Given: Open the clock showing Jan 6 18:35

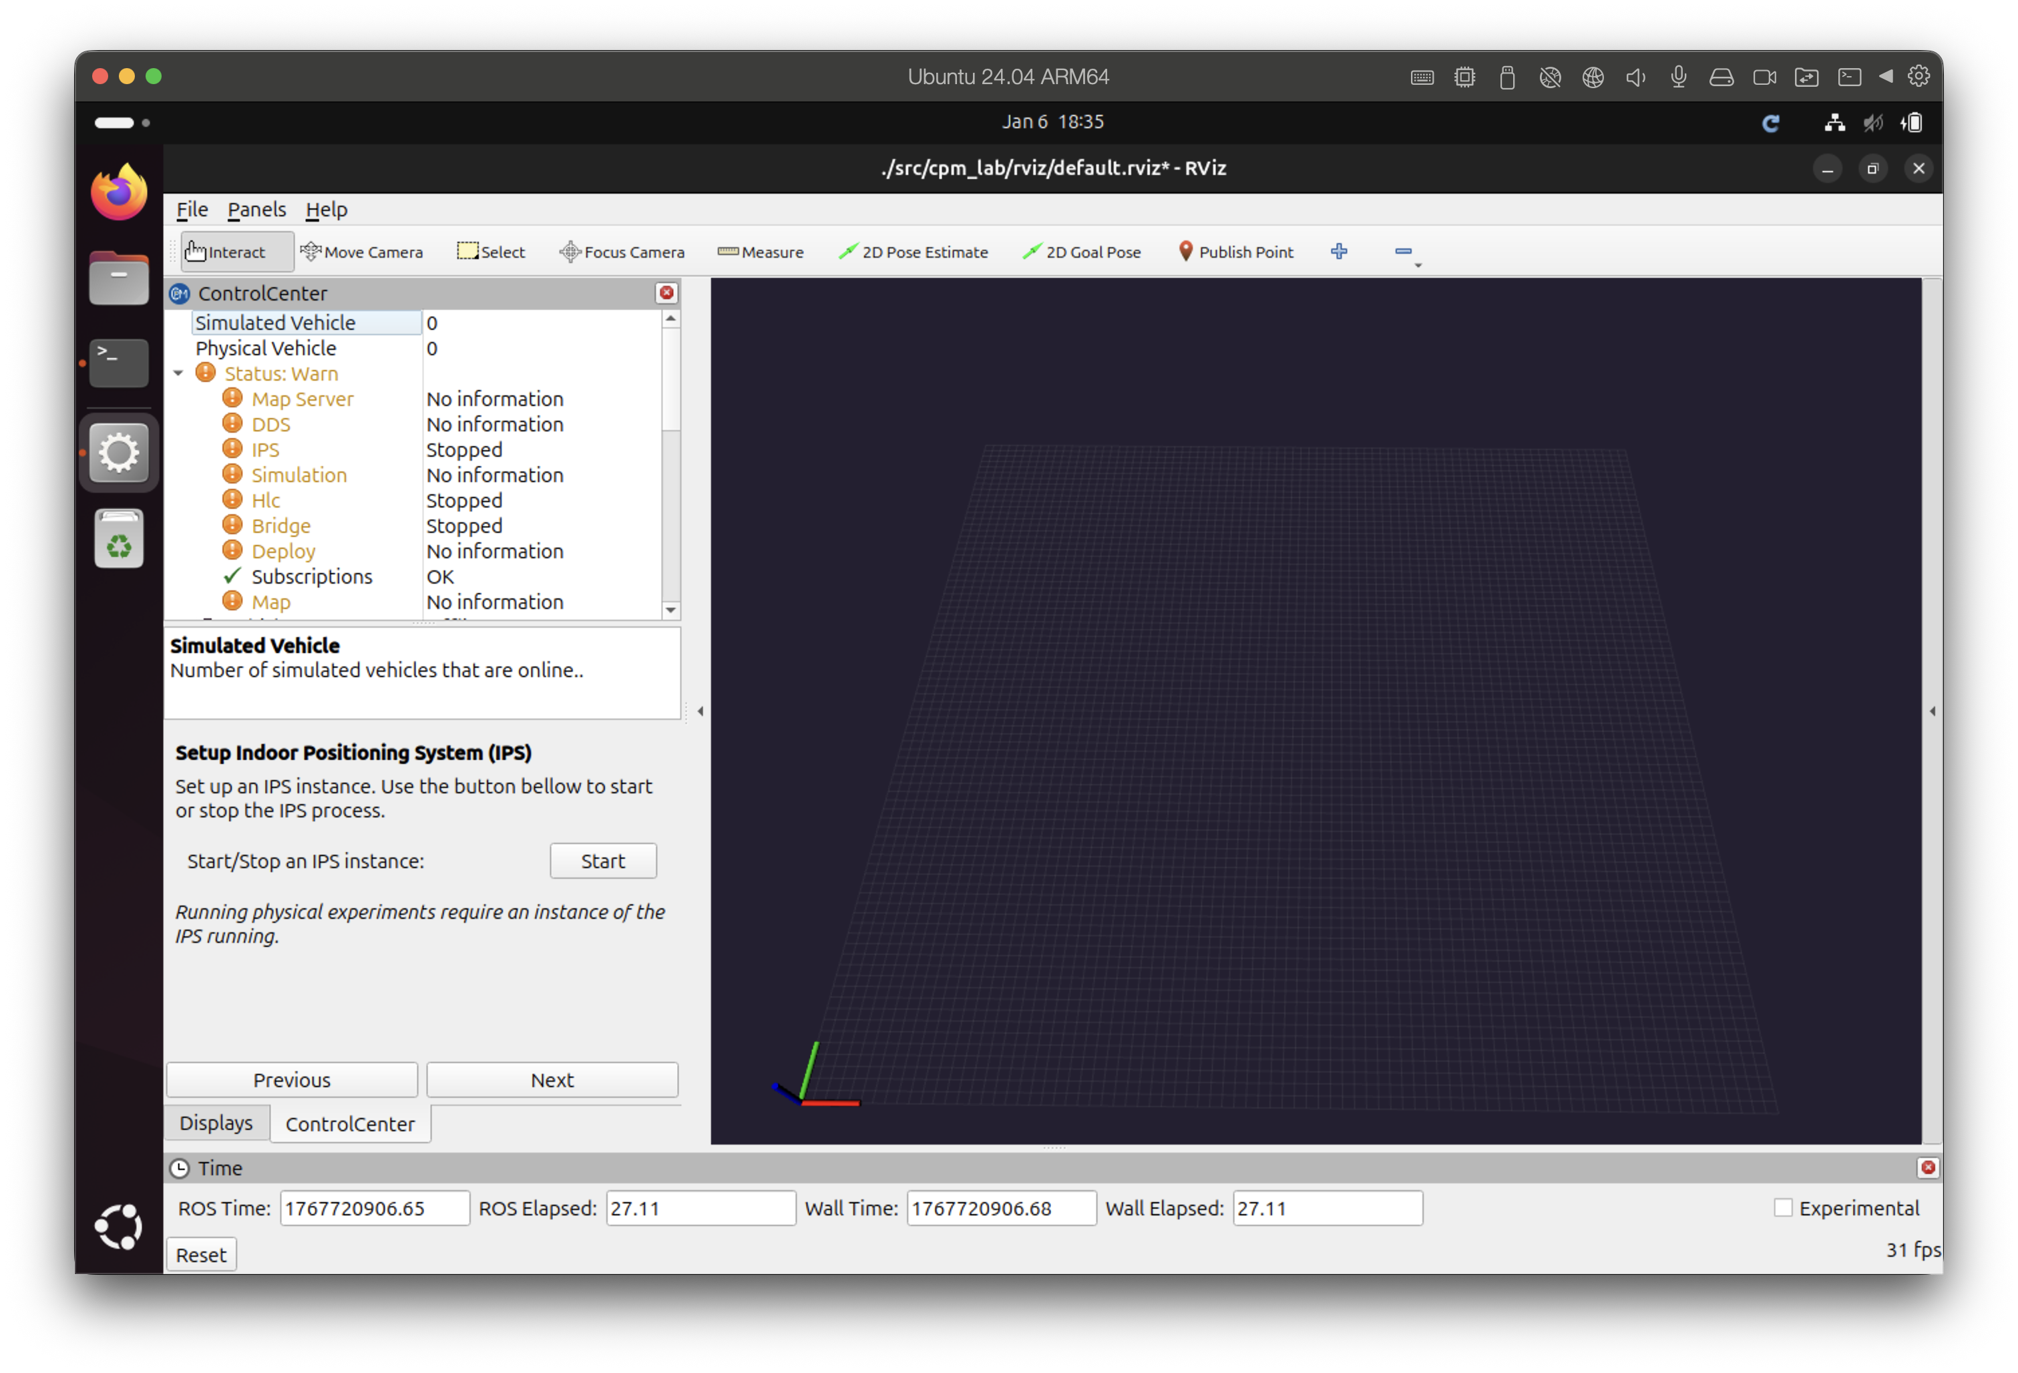Looking at the screenshot, I should pyautogui.click(x=1052, y=122).
